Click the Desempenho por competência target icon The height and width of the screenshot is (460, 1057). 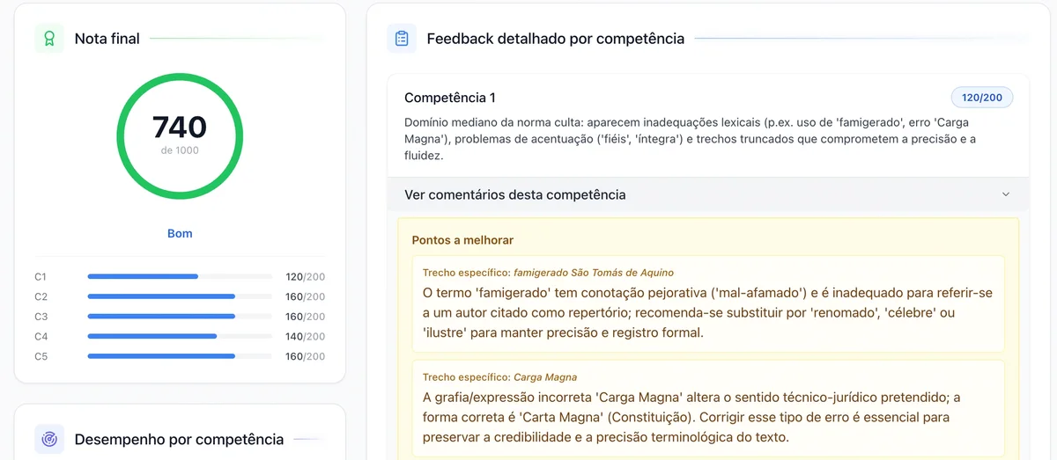[x=49, y=439]
